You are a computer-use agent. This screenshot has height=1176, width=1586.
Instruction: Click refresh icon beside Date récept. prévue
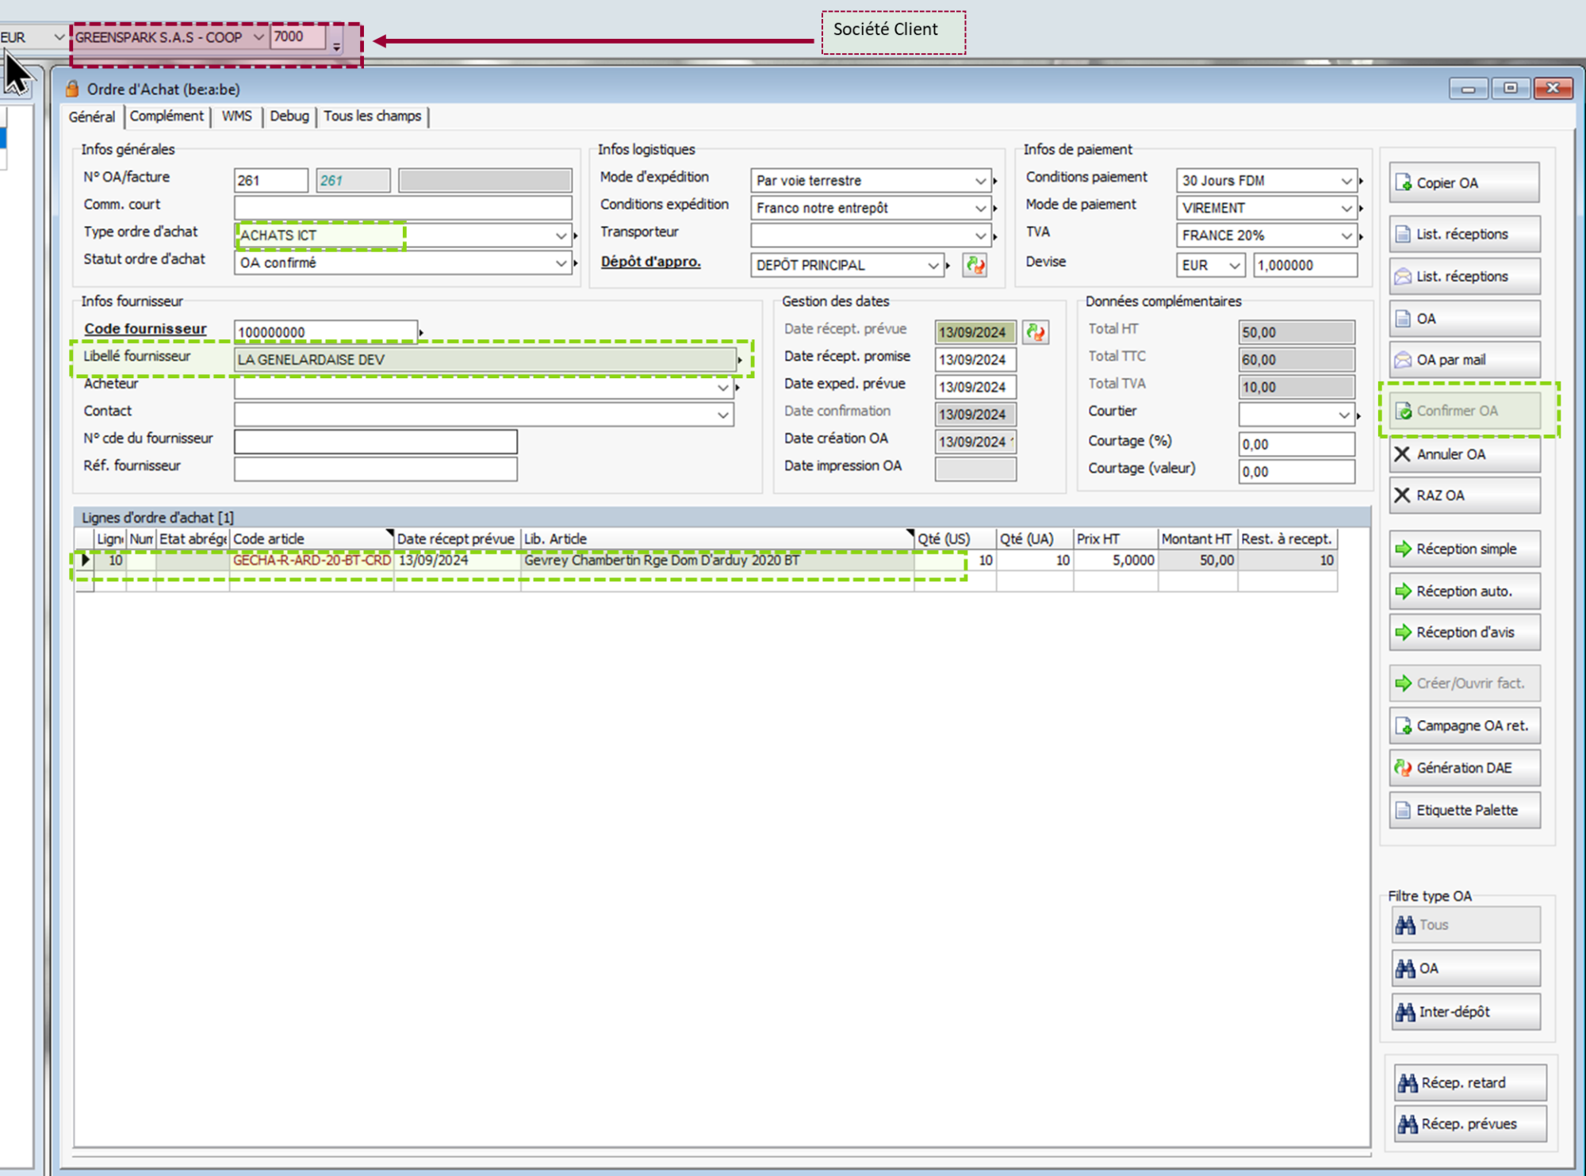[x=1035, y=332]
